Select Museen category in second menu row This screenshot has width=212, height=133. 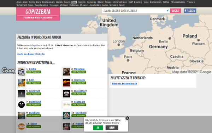click(x=84, y=5)
